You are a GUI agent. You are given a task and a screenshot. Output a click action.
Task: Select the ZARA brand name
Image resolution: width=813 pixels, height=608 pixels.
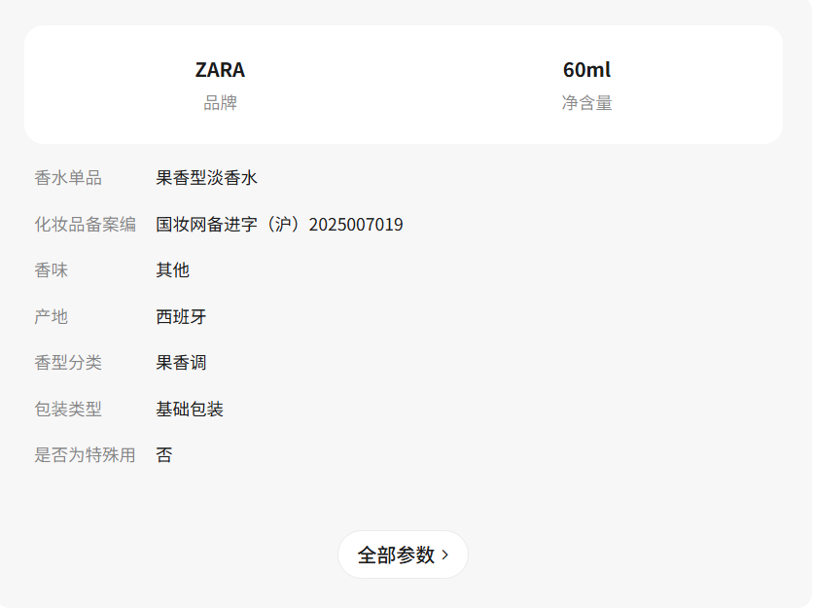tap(220, 70)
